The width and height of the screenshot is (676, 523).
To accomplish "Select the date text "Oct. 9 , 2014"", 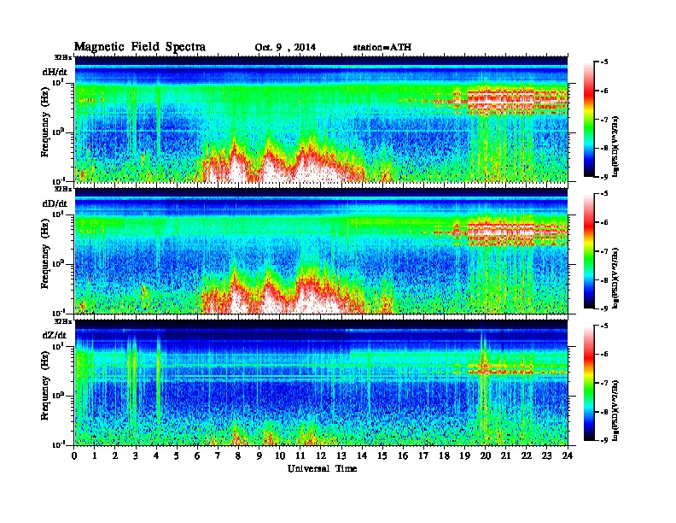I will point(285,48).
